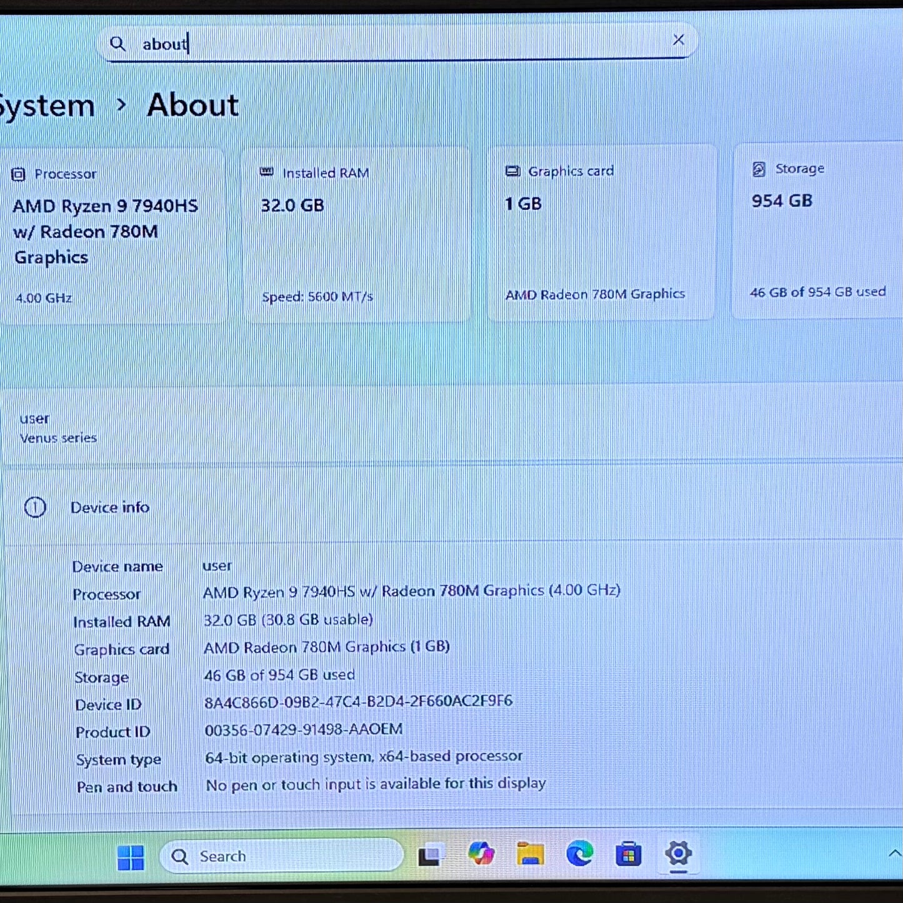
Task: Open the Installed RAM 32.0 GB card
Action: 356,234
